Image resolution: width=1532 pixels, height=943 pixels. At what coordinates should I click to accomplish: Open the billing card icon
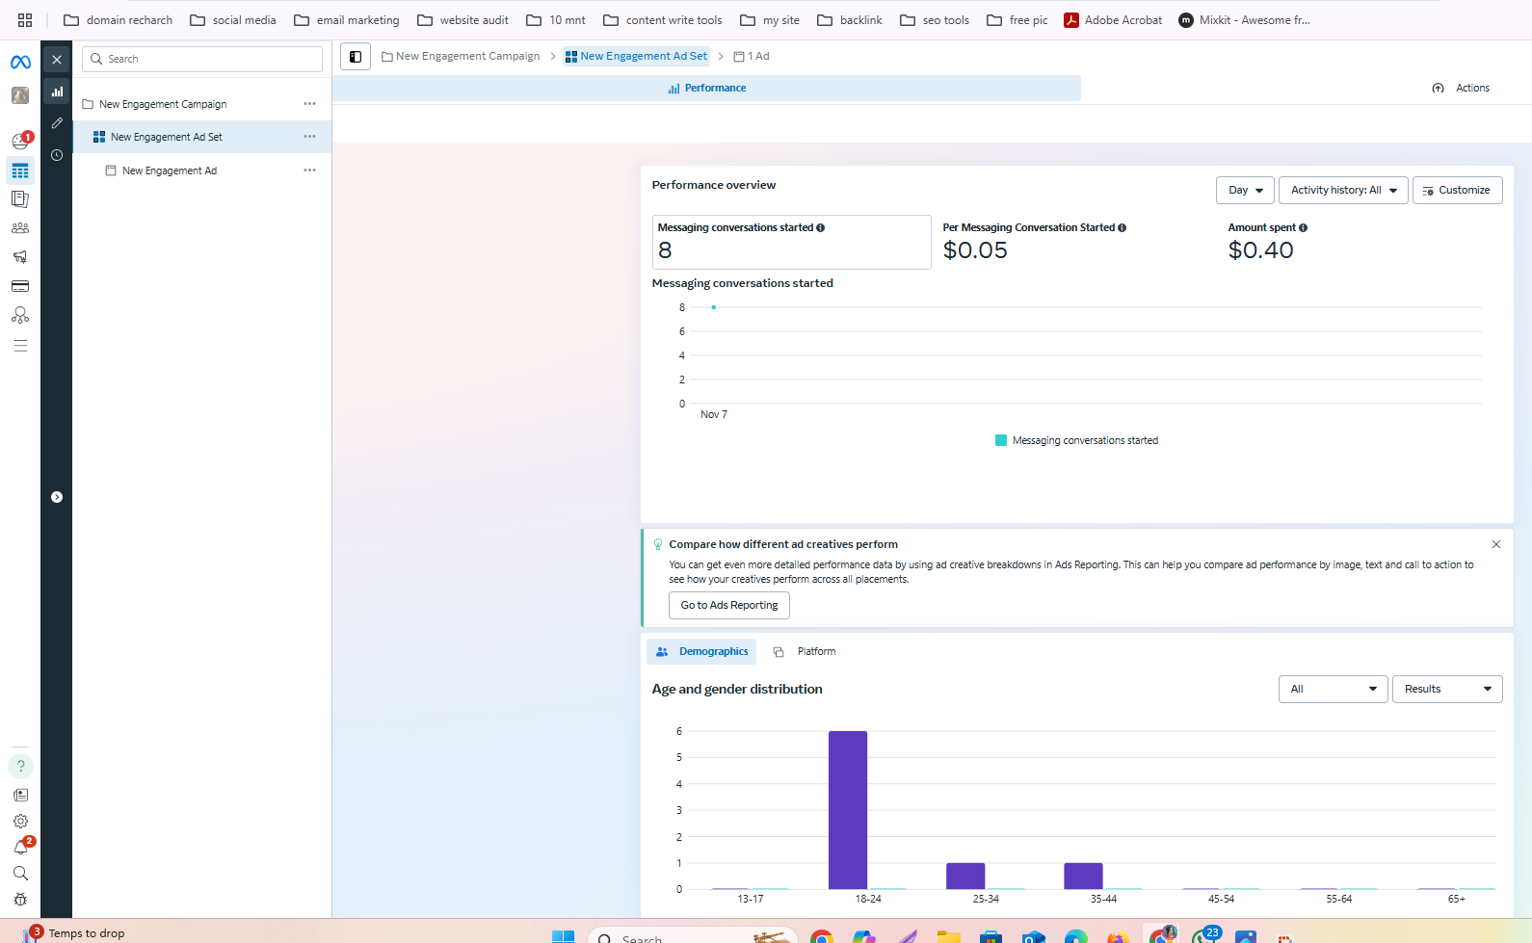(20, 286)
